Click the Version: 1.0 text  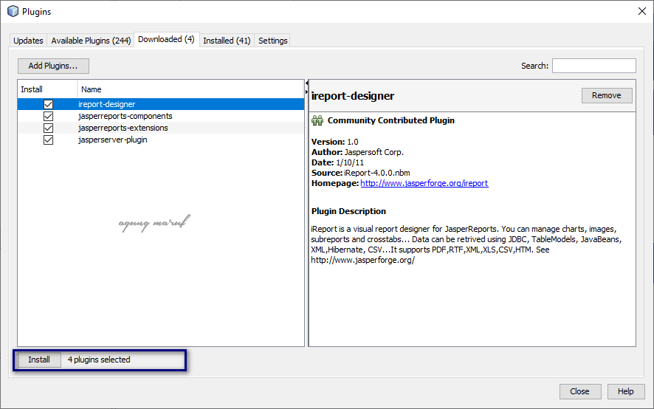pos(334,142)
